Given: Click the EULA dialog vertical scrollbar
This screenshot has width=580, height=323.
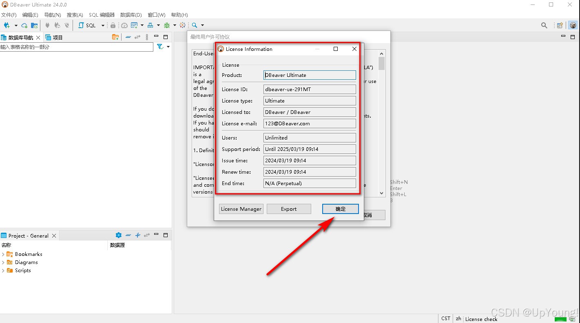Looking at the screenshot, I should pyautogui.click(x=381, y=124).
